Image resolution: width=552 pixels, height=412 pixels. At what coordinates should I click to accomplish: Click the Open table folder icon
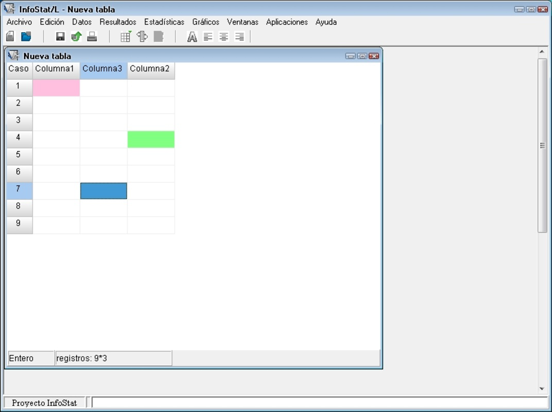[x=26, y=36]
